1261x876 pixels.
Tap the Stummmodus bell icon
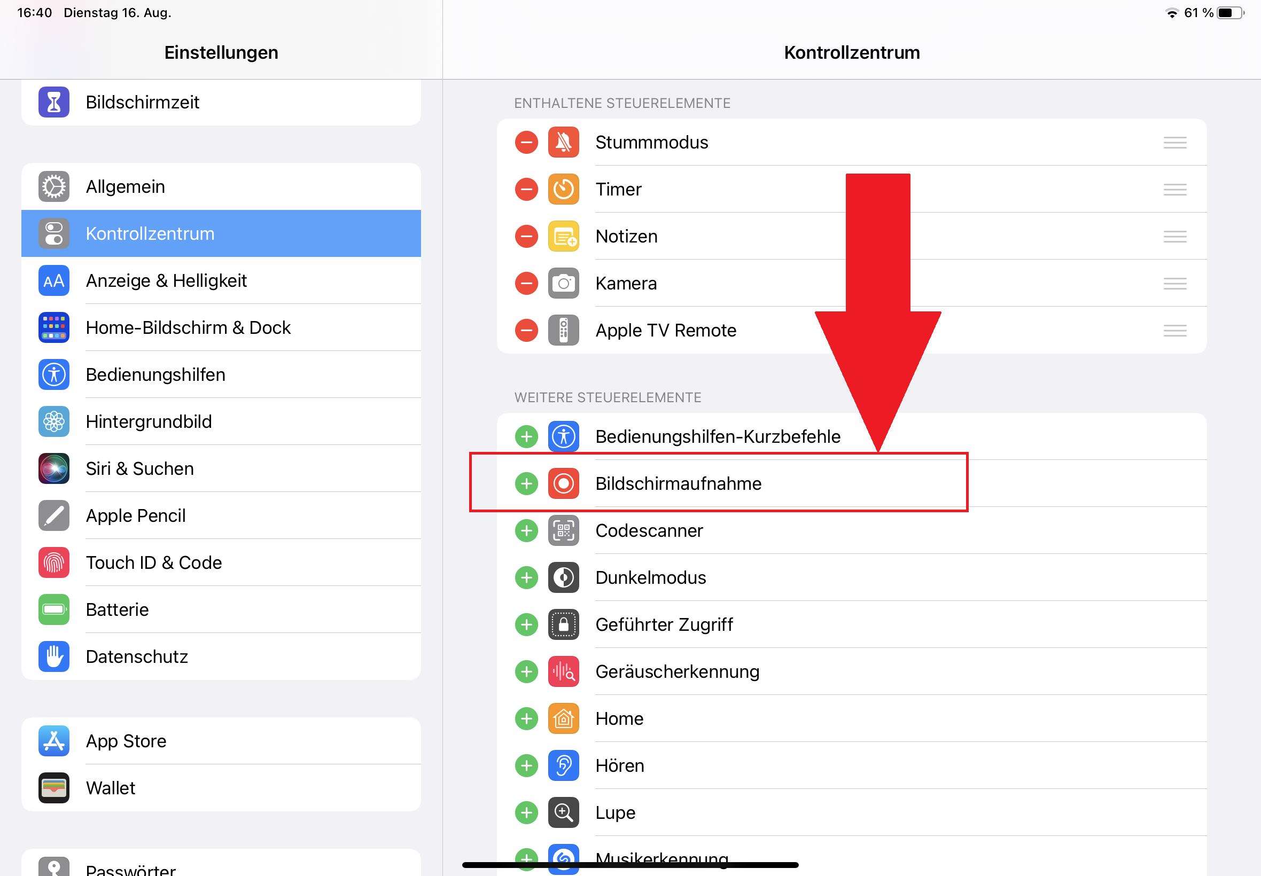point(563,143)
